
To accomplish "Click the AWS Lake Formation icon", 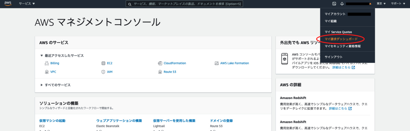I will tap(217, 63).
